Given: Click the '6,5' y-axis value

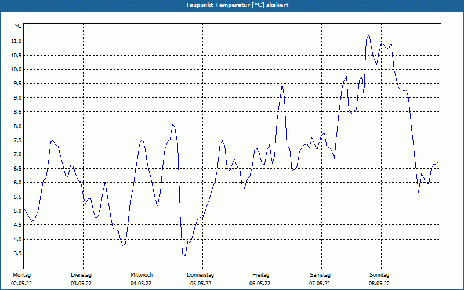Looking at the screenshot, I should (x=18, y=168).
